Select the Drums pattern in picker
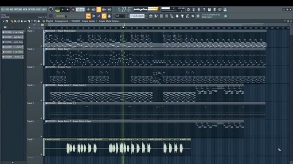 13,56
